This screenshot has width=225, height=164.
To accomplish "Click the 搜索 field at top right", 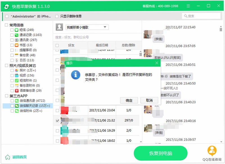I will click(201, 16).
